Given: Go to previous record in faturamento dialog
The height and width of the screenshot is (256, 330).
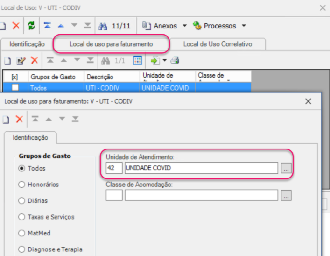Looking at the screenshot, I should [x=49, y=119].
